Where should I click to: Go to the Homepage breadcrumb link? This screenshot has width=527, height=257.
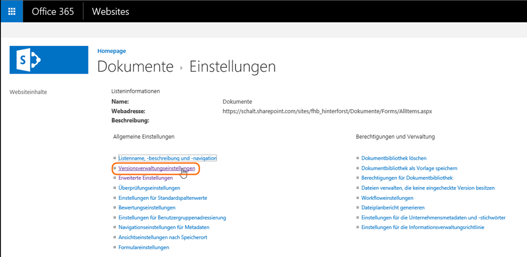click(112, 51)
